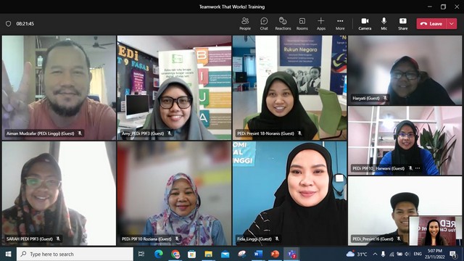Open Microsoft Teams in taskbar

(x=291, y=254)
